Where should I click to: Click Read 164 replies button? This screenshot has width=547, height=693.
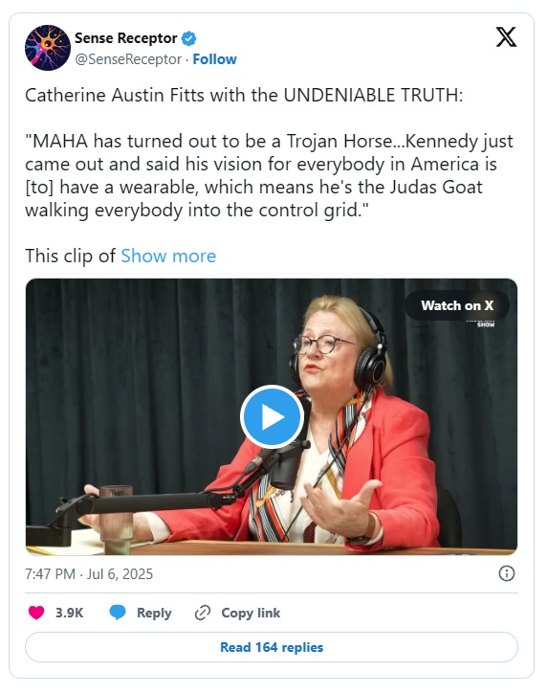click(x=272, y=647)
